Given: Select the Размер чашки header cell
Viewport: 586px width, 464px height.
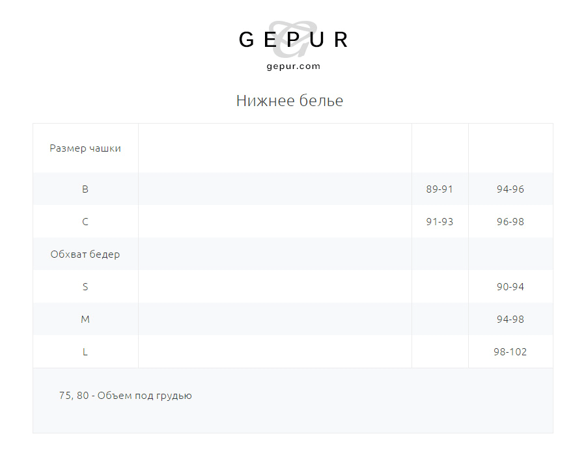Looking at the screenshot, I should tap(85, 148).
